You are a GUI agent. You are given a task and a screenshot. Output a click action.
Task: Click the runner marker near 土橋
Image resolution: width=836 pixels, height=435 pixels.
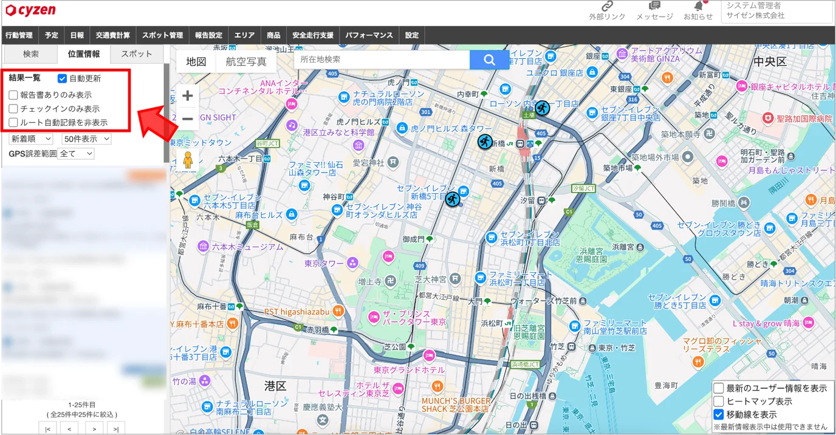point(542,108)
